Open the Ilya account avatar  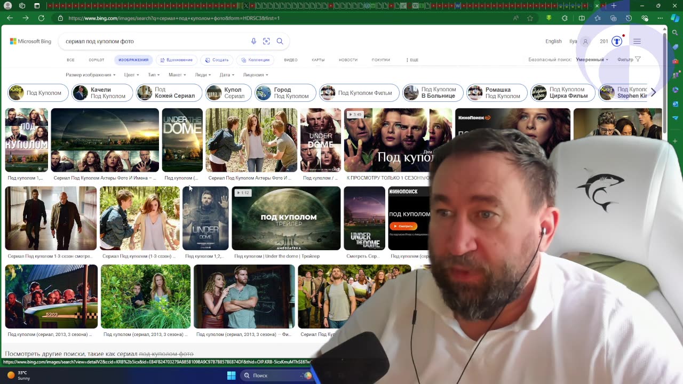(x=585, y=41)
